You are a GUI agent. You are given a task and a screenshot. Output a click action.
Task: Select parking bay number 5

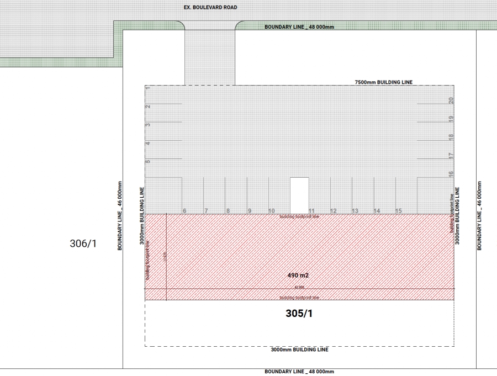(147, 161)
